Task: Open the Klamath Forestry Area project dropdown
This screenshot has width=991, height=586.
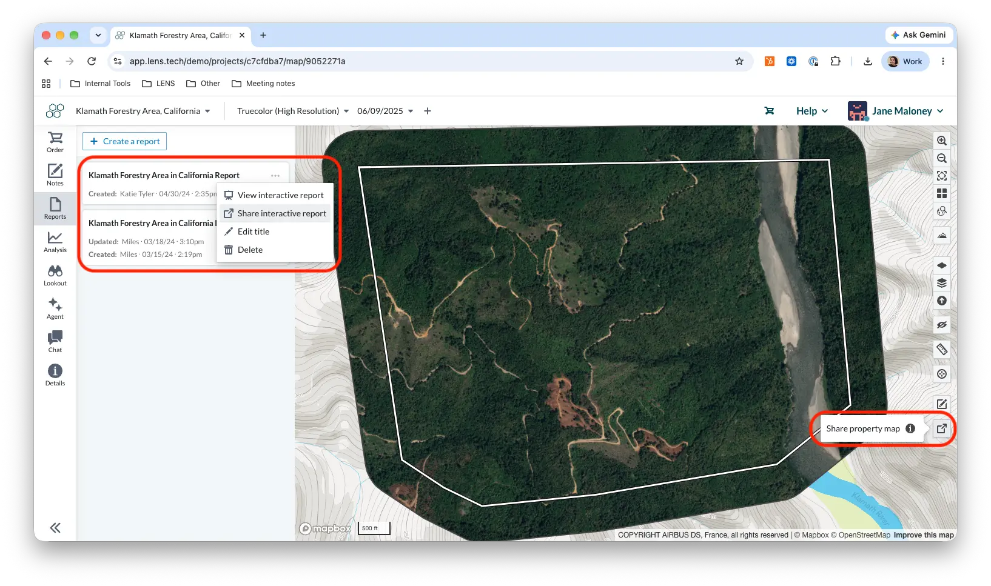Action: point(143,111)
